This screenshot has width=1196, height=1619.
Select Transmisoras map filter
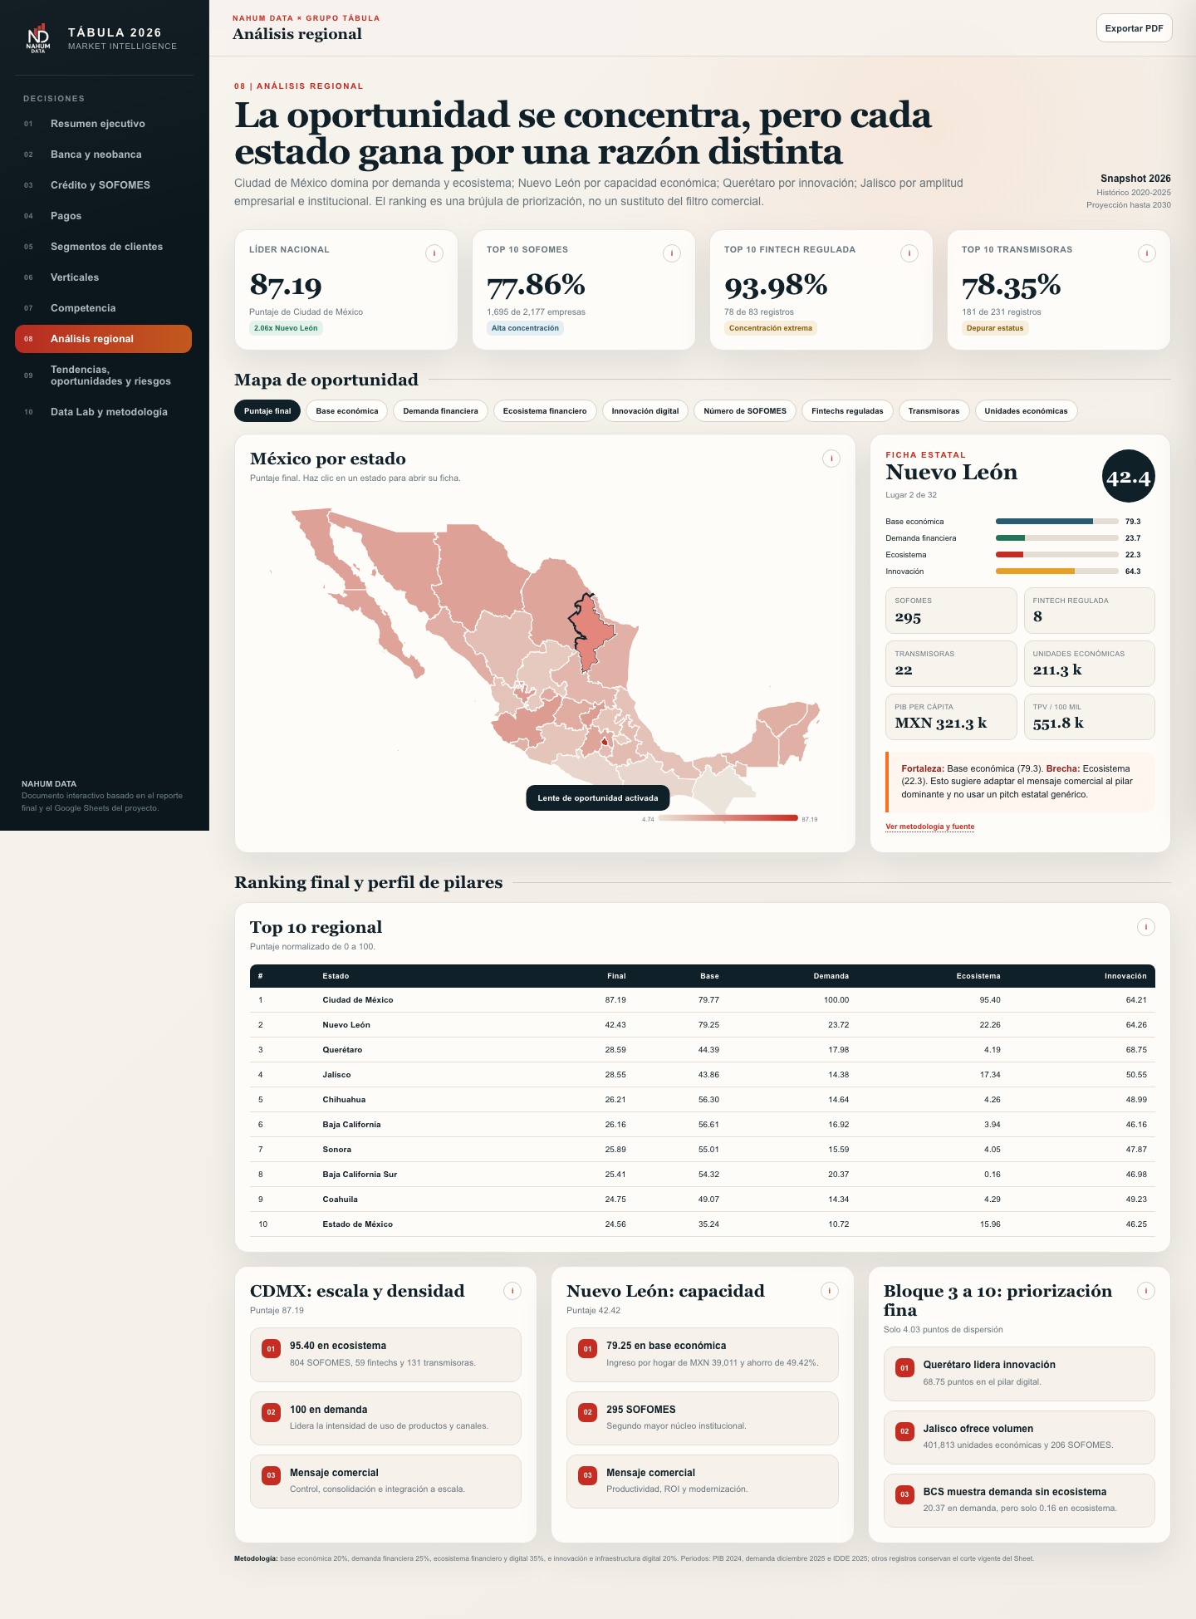tap(934, 411)
